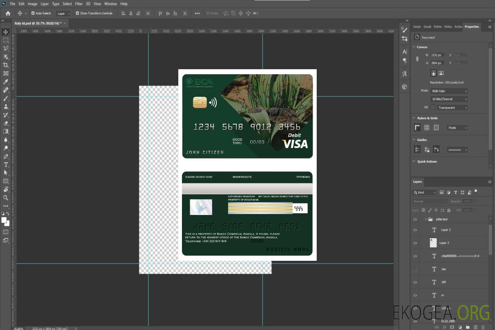Hide the 'Layer 2' text layer
The width and height of the screenshot is (495, 330).
pyautogui.click(x=415, y=230)
